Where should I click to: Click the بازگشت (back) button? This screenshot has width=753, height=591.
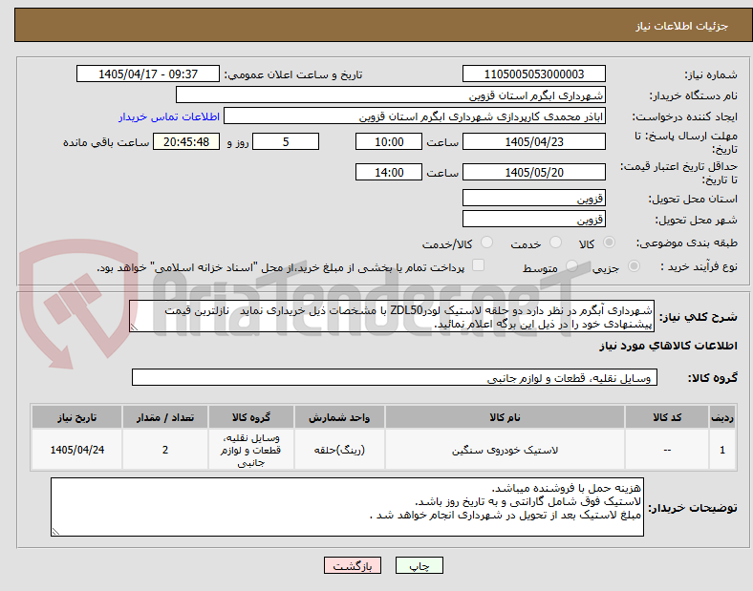click(353, 565)
